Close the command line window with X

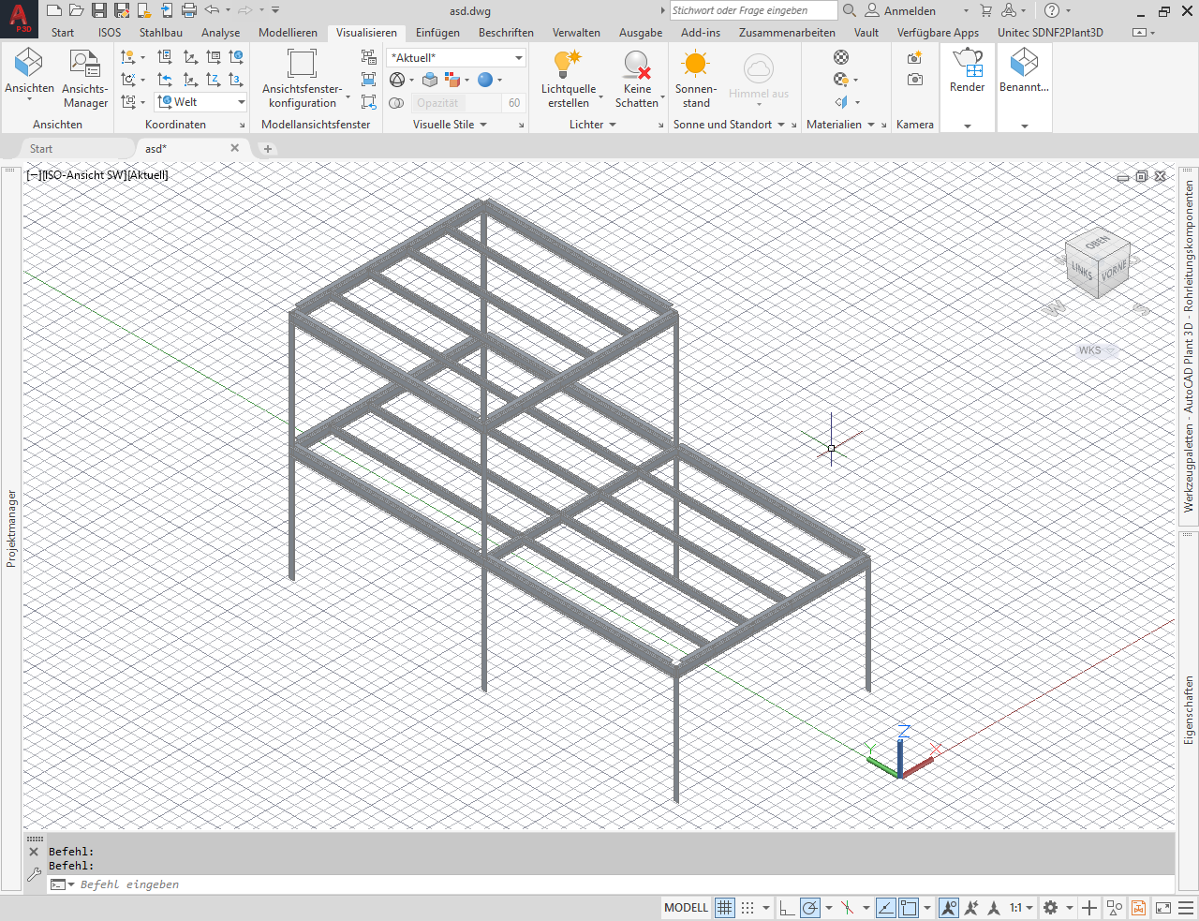point(34,852)
